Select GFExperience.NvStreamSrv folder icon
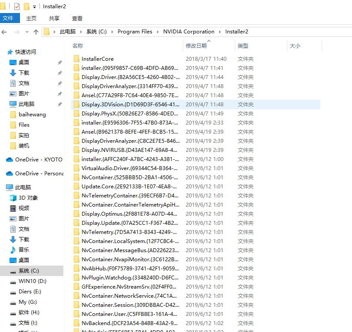The image size is (352, 332). (x=76, y=287)
